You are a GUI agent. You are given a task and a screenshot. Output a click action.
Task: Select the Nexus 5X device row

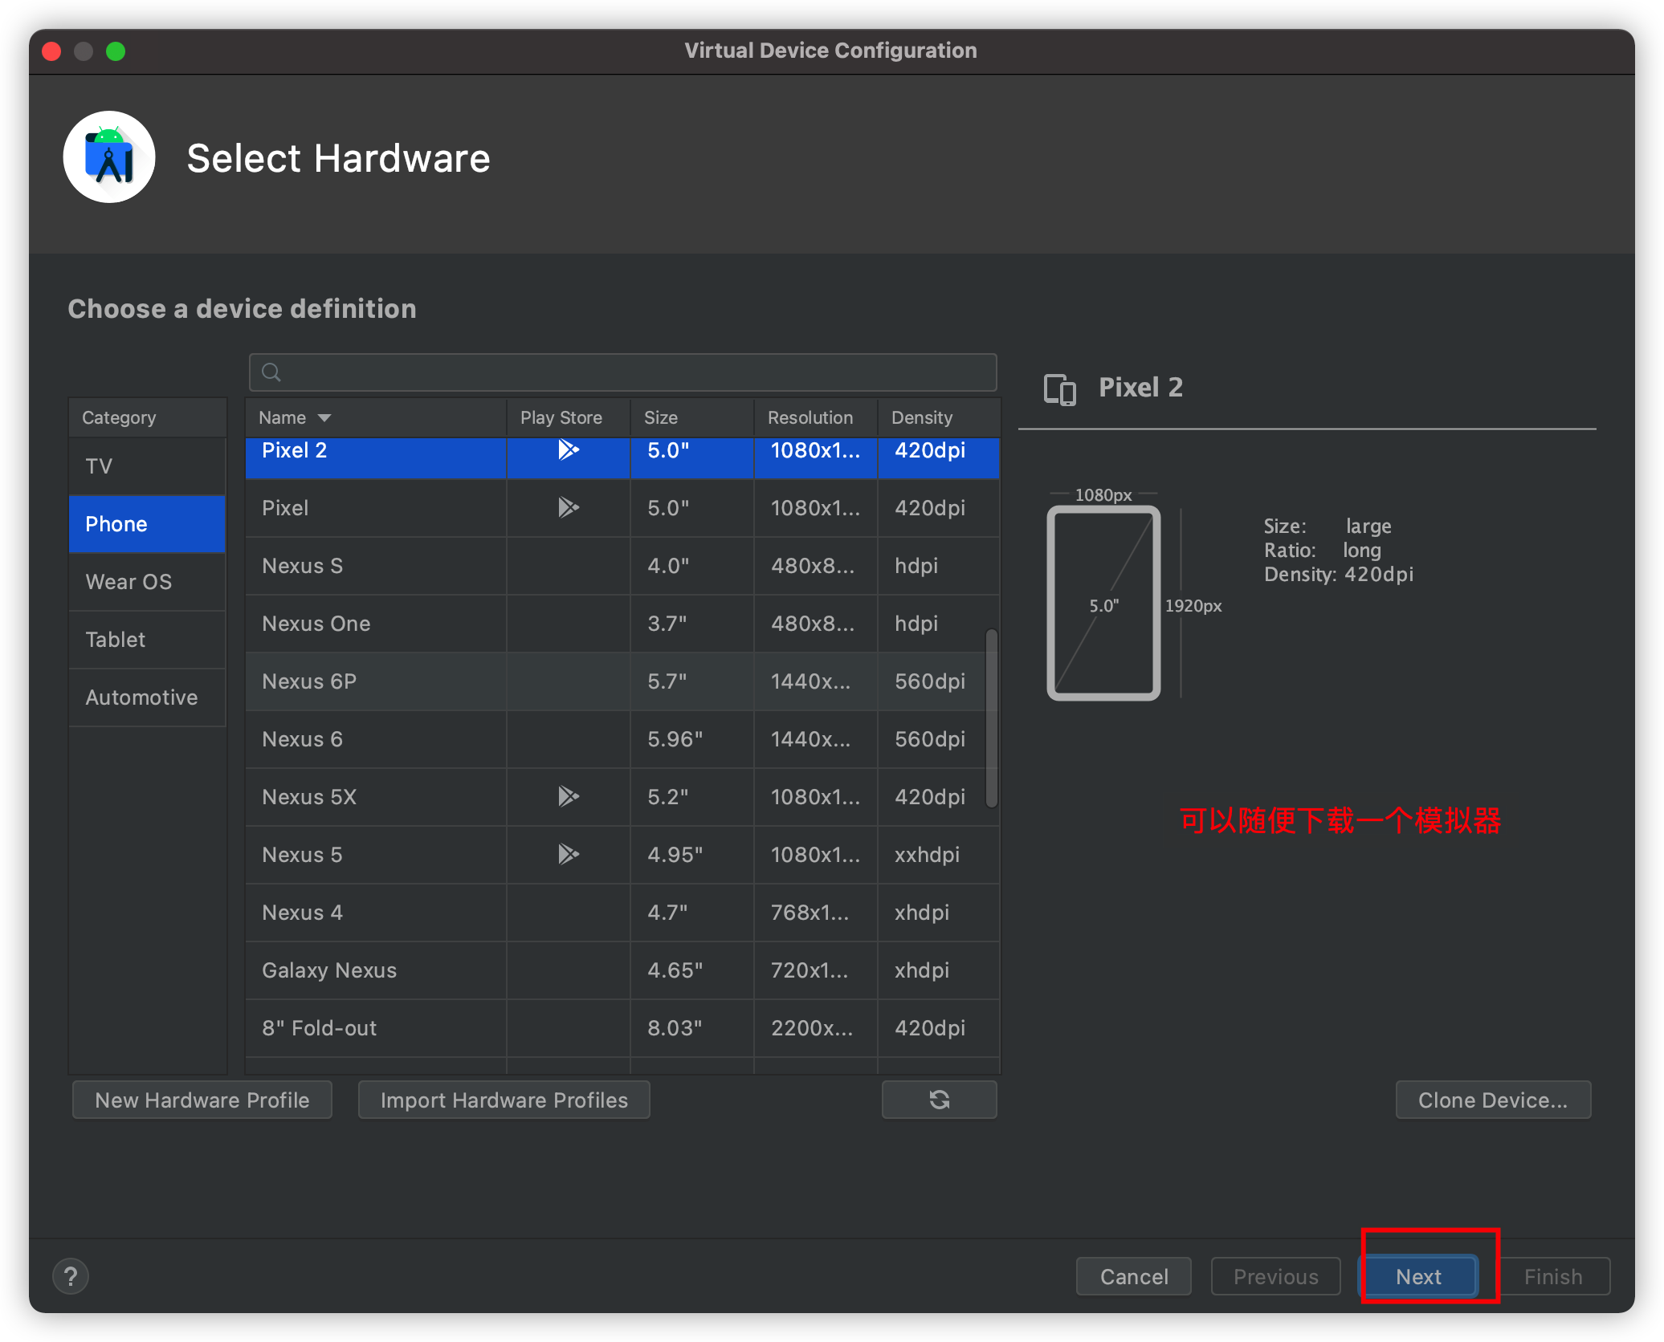[x=622, y=797]
